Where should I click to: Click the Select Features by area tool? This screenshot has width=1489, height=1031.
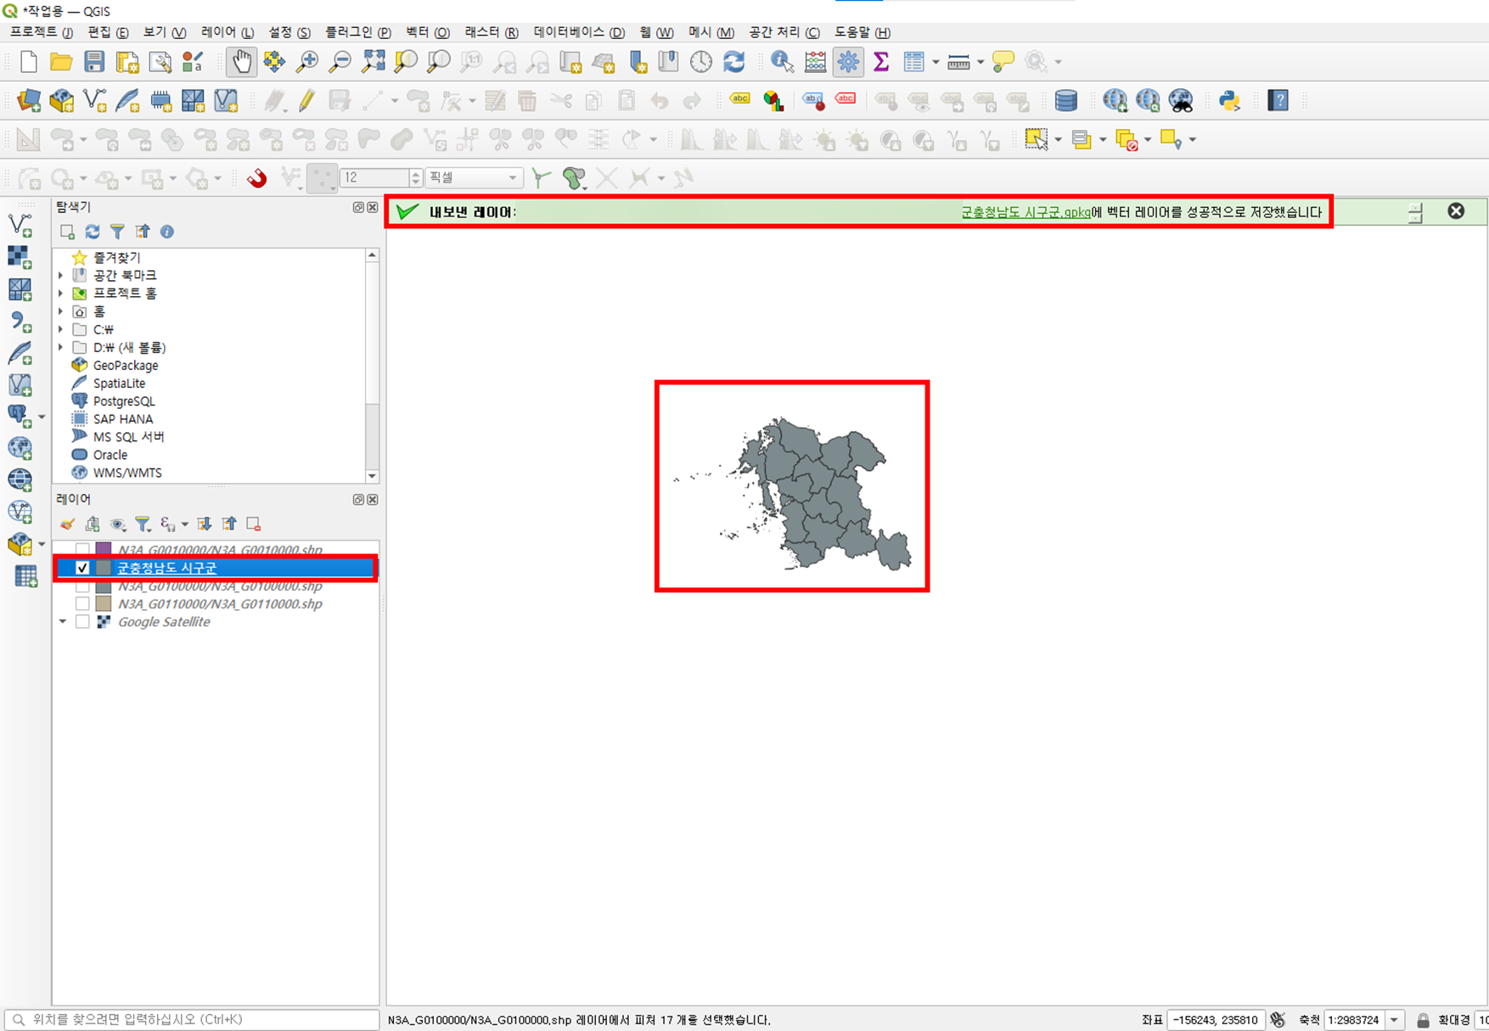(x=1037, y=140)
